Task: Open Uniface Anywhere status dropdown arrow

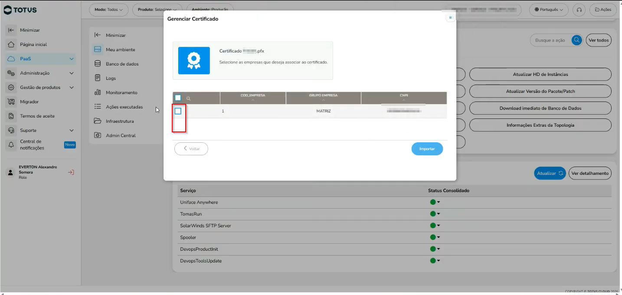Action: point(439,202)
